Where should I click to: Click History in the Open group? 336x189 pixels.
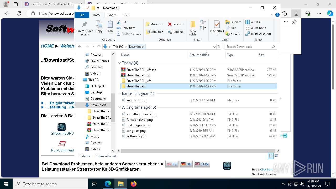tap(233, 34)
